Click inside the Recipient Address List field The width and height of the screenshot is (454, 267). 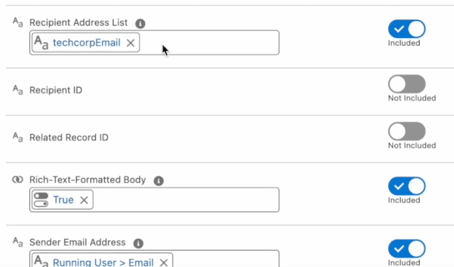pyautogui.click(x=209, y=43)
